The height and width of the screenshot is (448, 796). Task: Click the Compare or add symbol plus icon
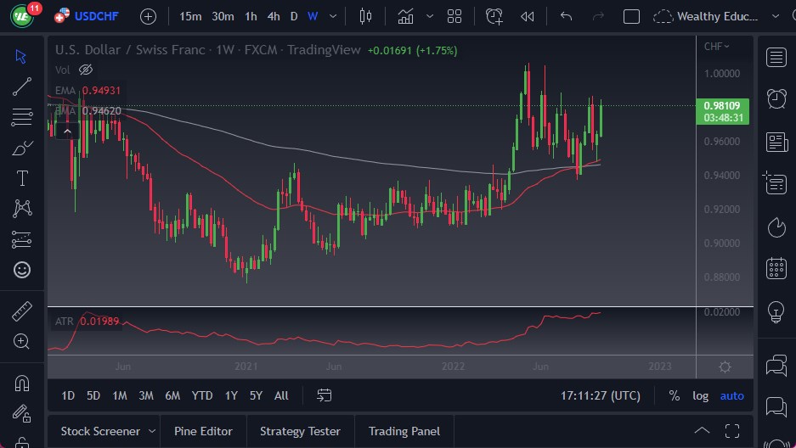tap(148, 16)
